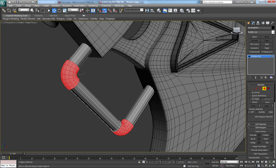Screen dimensions: 276x168
Task: Open the Utilities command panel tab
Action: (x=272, y=23)
